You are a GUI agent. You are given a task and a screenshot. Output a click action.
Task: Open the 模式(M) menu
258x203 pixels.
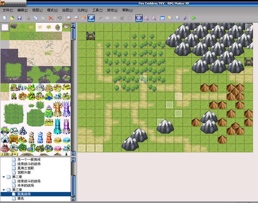tap(52, 10)
